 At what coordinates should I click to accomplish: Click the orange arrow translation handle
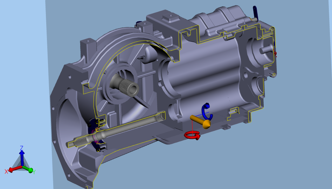tap(200, 122)
